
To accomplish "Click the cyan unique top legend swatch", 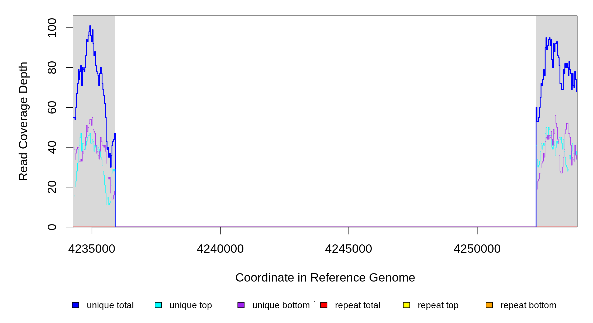I will click(x=158, y=305).
